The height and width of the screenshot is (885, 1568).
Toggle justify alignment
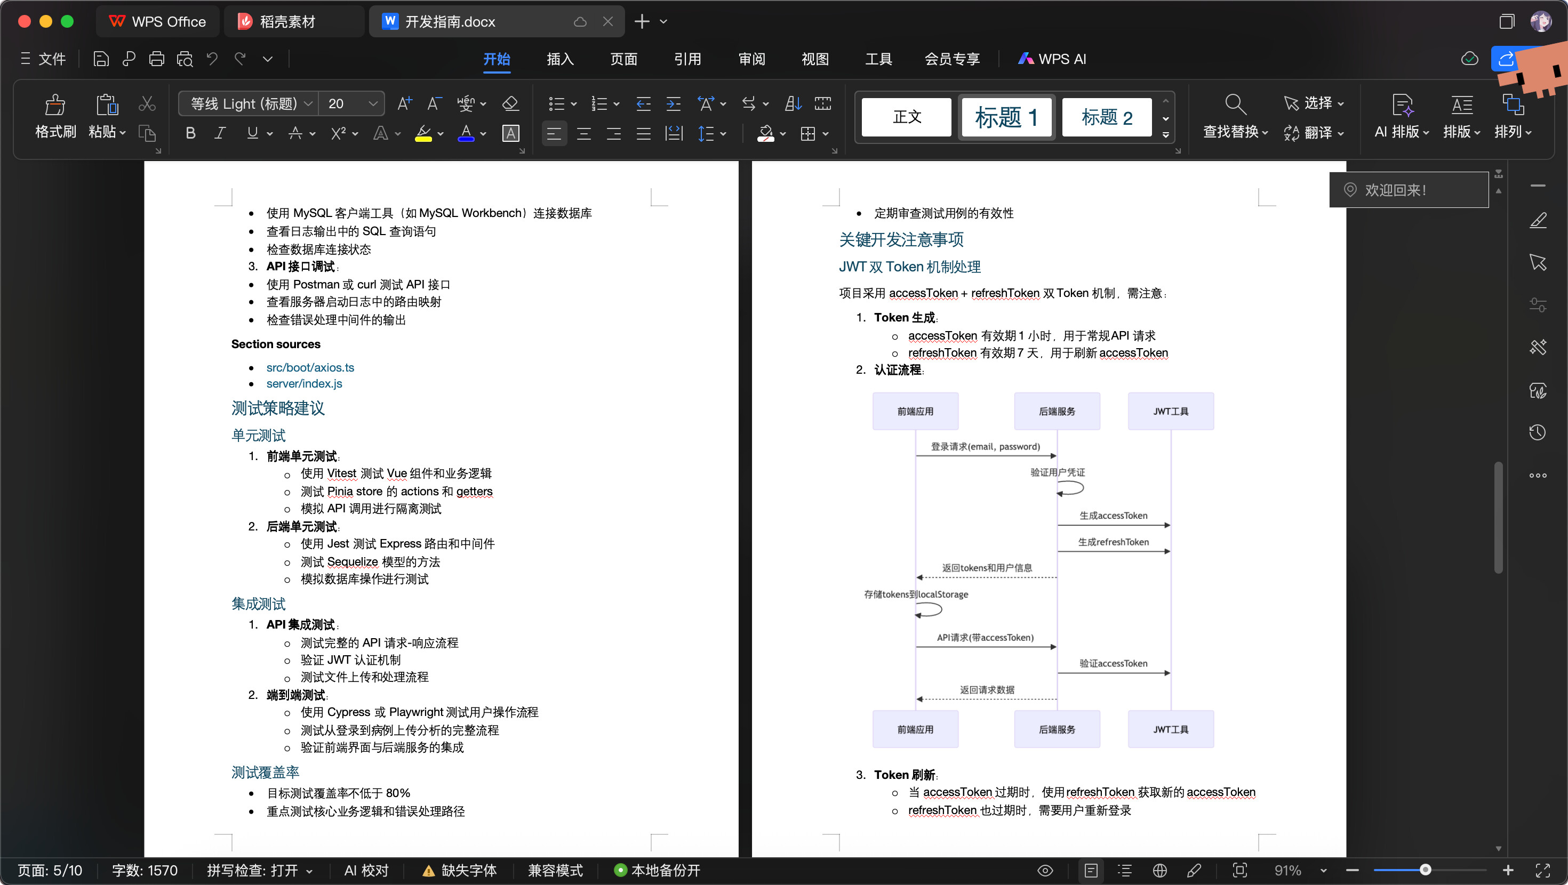tap(643, 133)
